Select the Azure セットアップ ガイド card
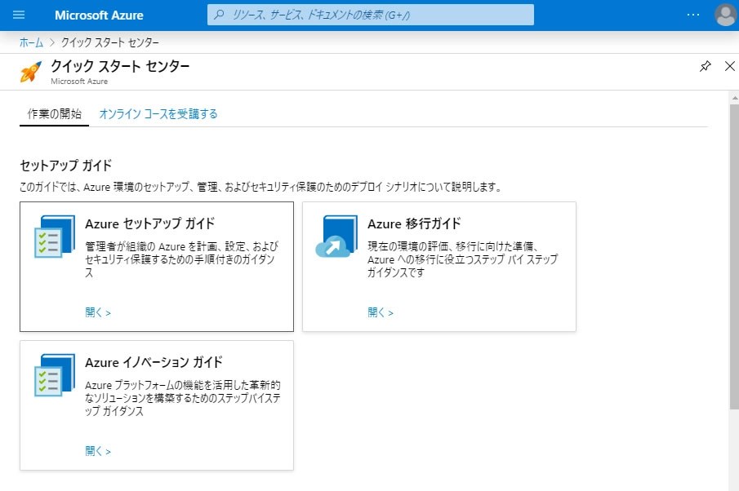Screen dimensions: 739x491 [155, 265]
